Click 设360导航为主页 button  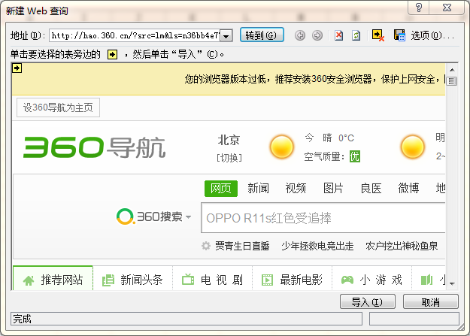tap(58, 107)
